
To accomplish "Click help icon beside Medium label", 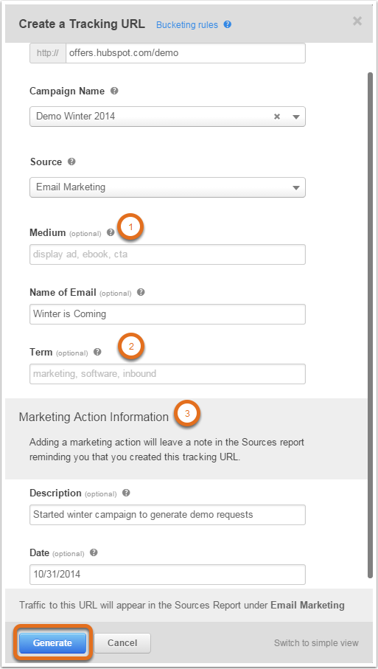I will tap(111, 232).
